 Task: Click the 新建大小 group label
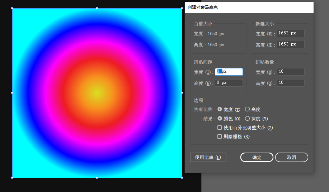pyautogui.click(x=264, y=24)
